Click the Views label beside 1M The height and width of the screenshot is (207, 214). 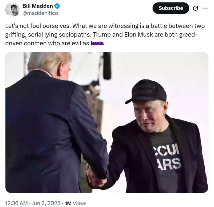80,203
